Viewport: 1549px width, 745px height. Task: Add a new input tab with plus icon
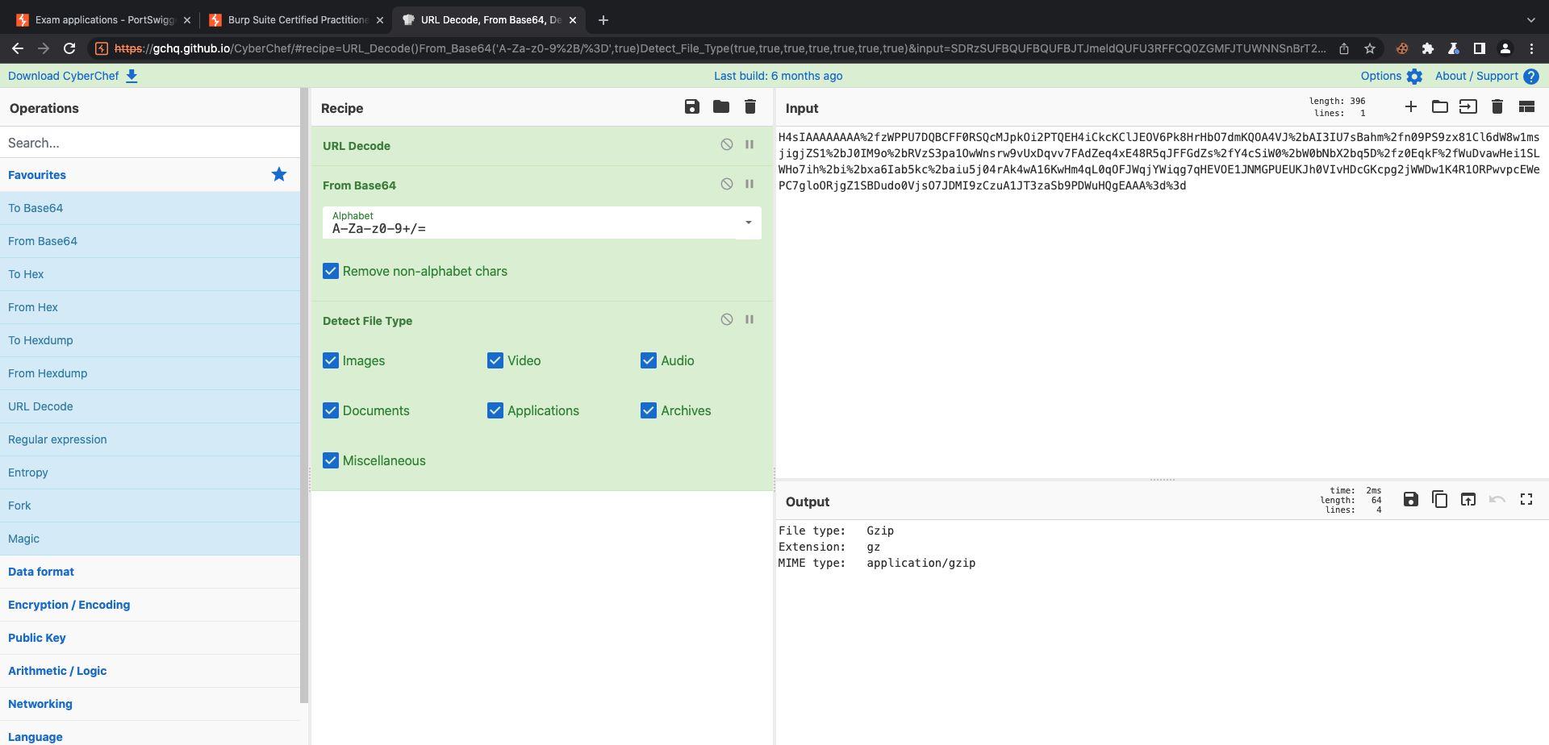pyautogui.click(x=1411, y=106)
